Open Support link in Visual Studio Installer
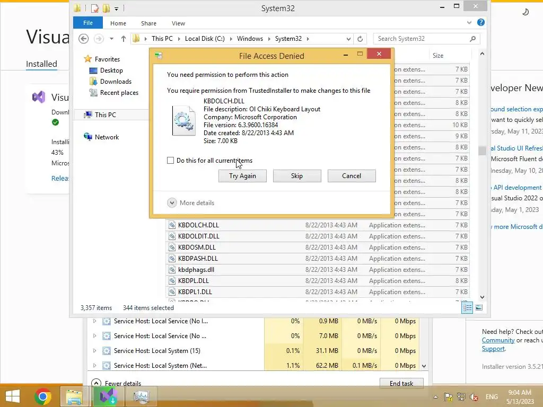Viewport: 543px width, 407px height. tap(493, 349)
